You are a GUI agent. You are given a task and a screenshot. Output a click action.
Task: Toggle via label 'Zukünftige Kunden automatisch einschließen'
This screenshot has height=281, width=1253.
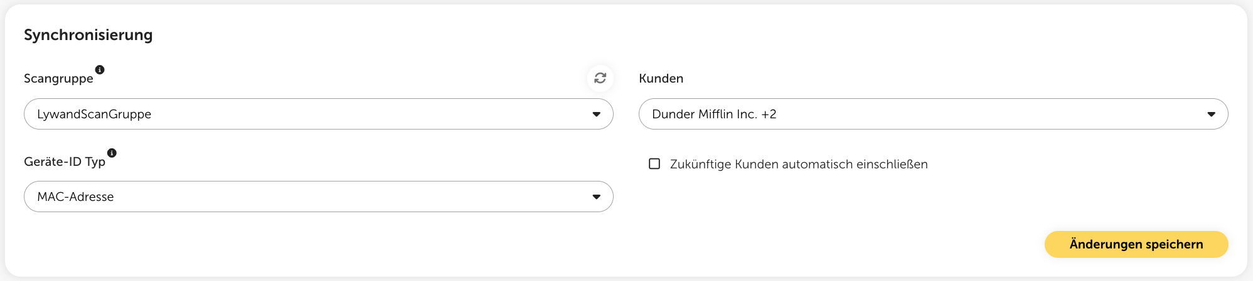point(799,164)
